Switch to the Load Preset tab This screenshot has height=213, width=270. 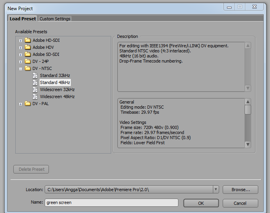tap(23, 19)
